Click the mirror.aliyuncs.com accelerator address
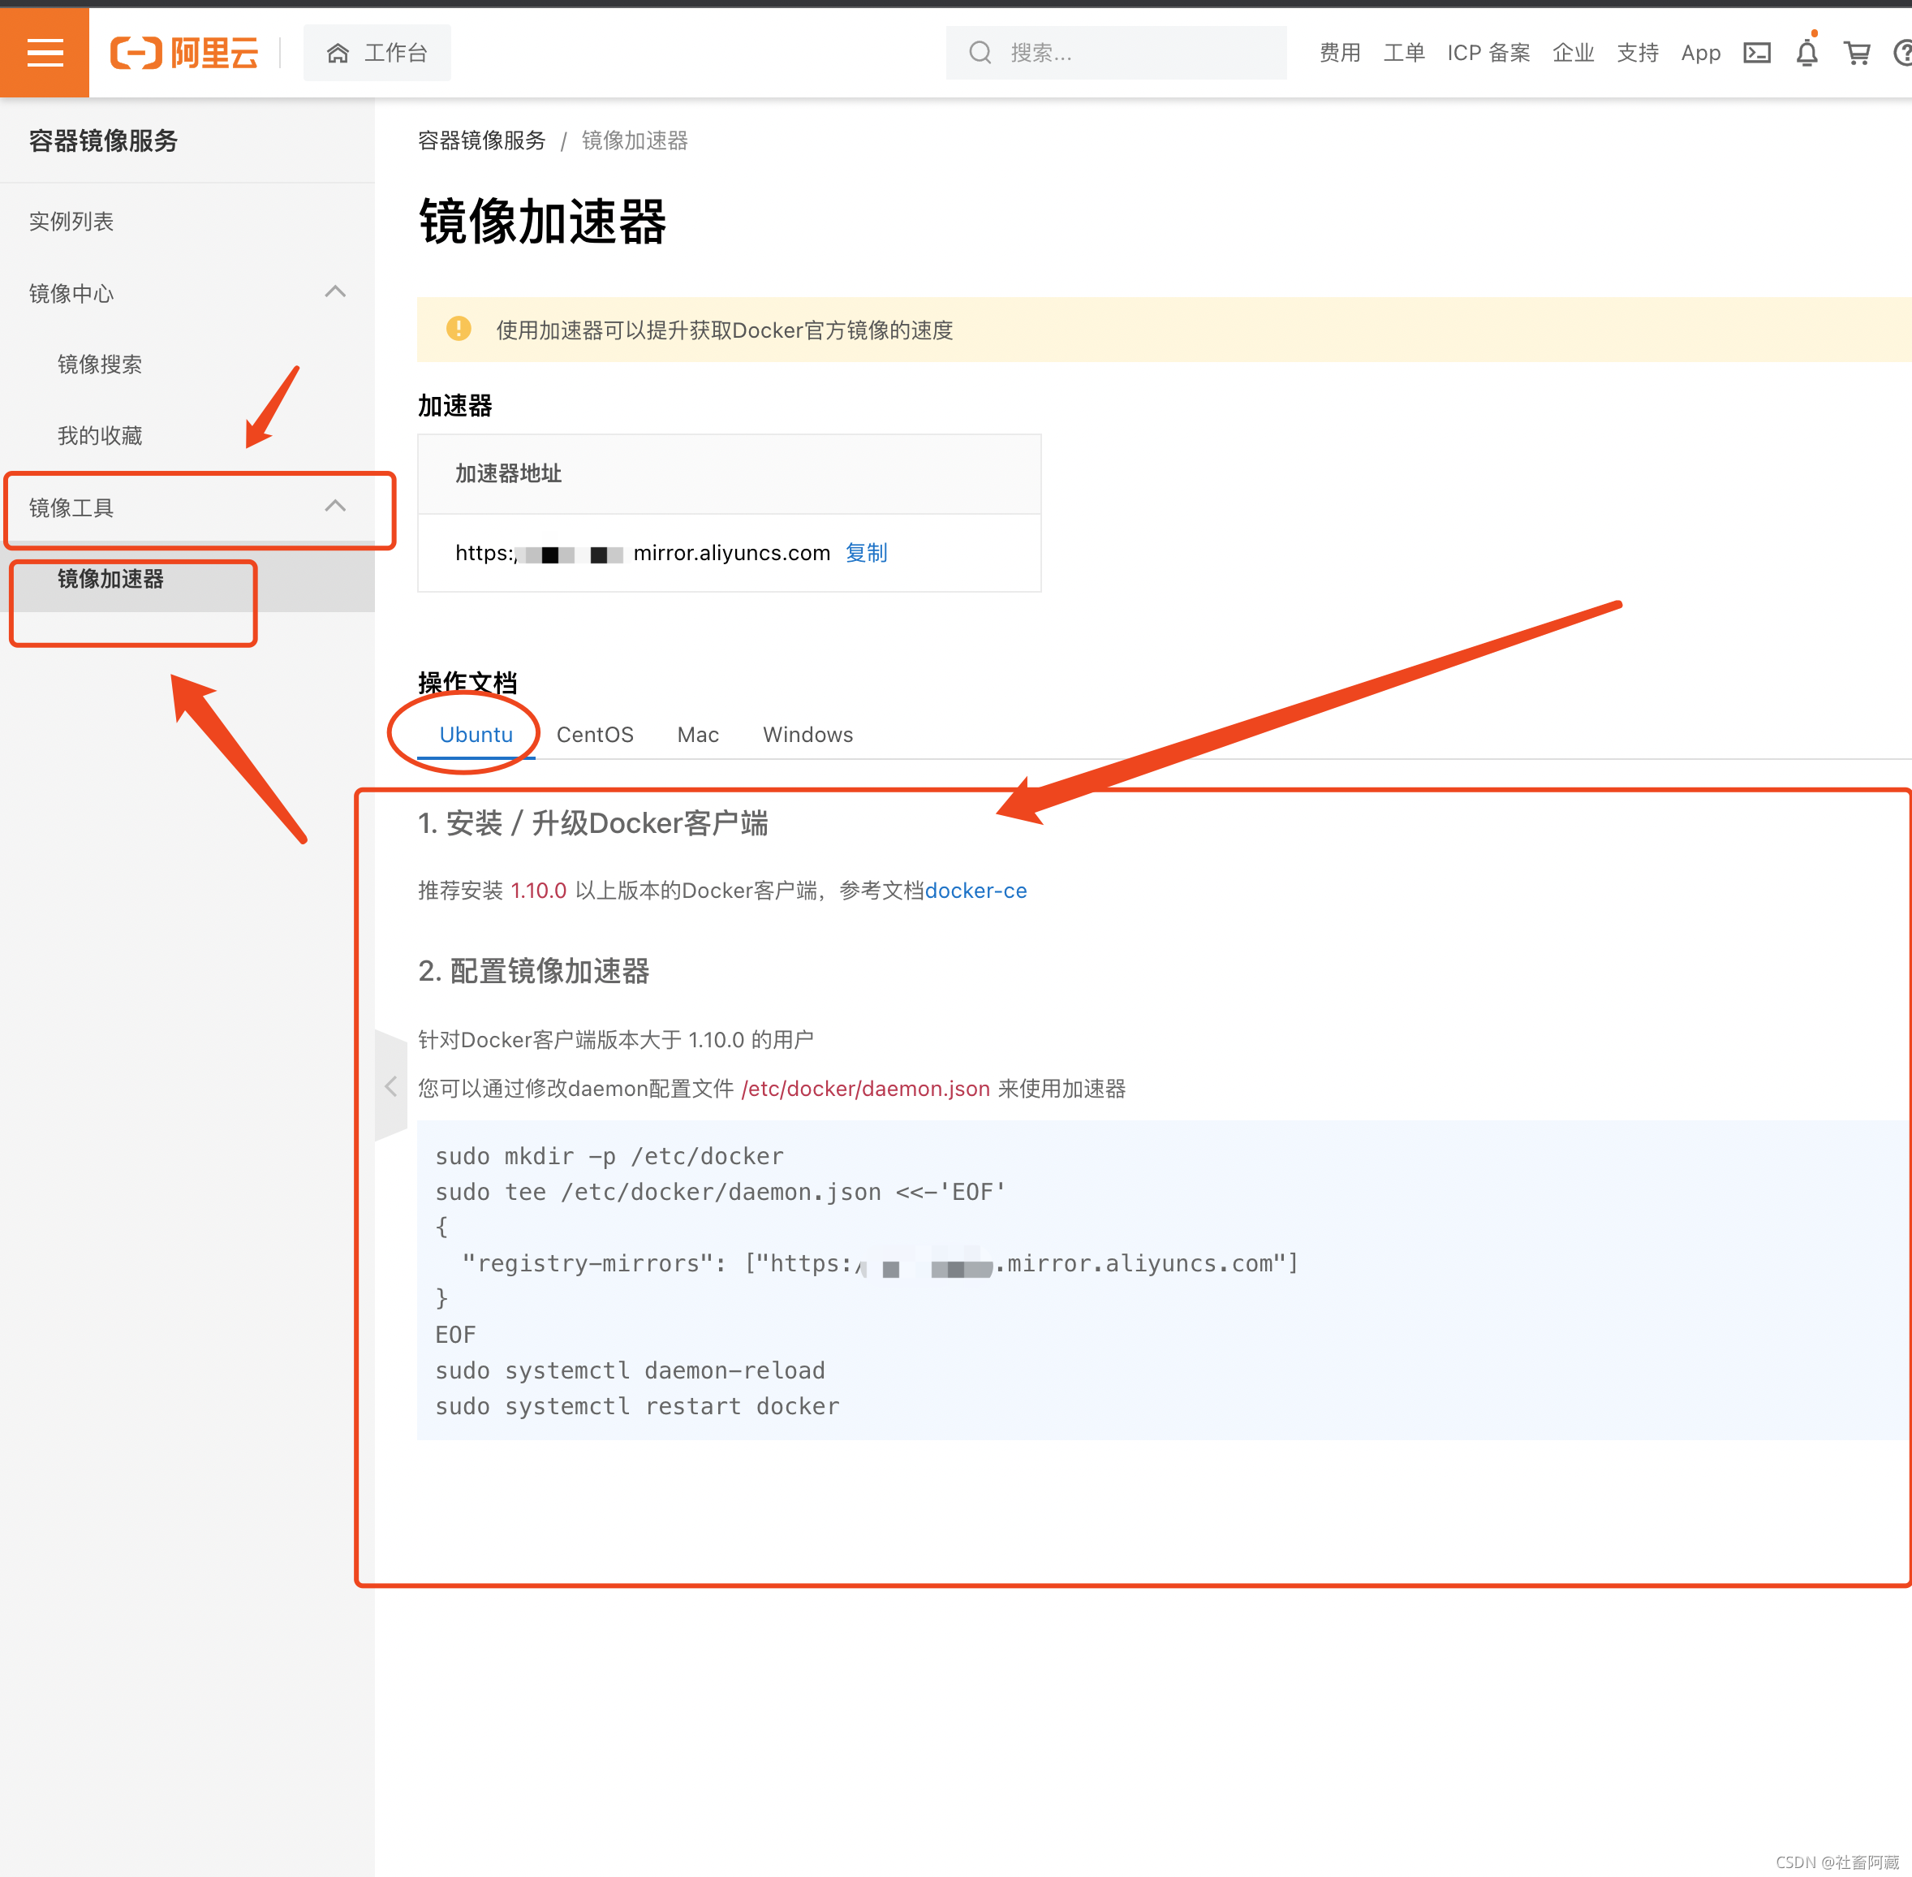Viewport: 1912px width, 1877px height. coord(643,553)
